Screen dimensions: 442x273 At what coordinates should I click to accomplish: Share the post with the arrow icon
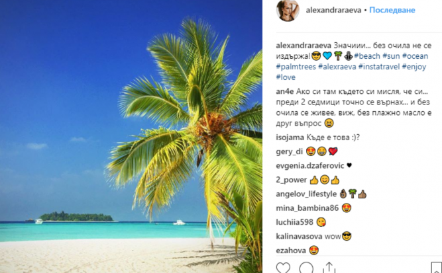click(x=329, y=267)
